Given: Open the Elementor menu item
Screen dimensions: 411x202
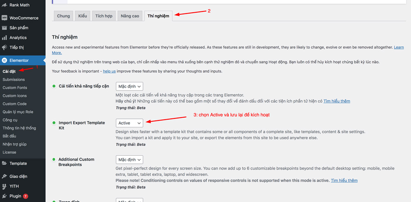Looking at the screenshot, I should click(x=23, y=60).
